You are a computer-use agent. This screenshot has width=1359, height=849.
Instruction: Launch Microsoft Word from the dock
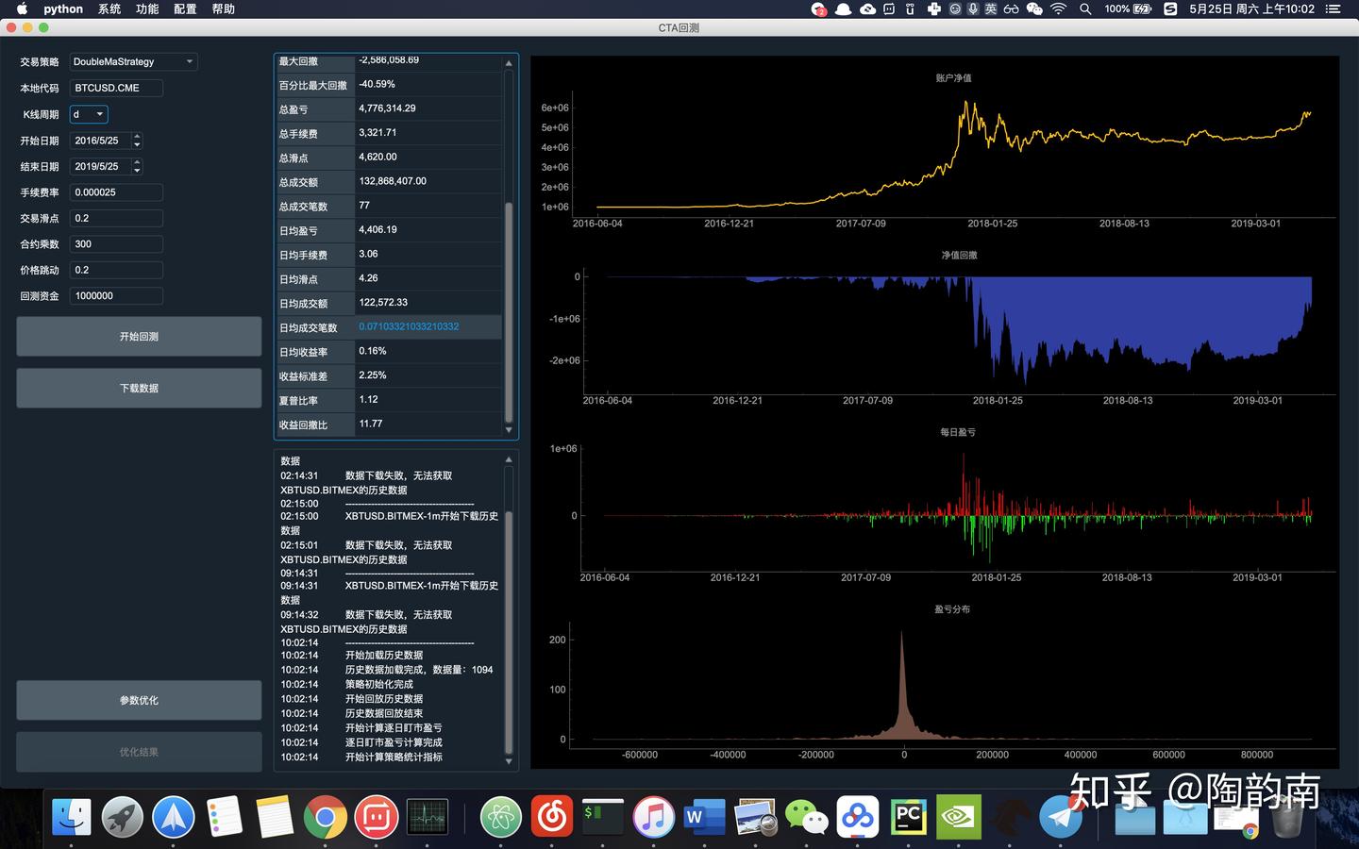705,817
